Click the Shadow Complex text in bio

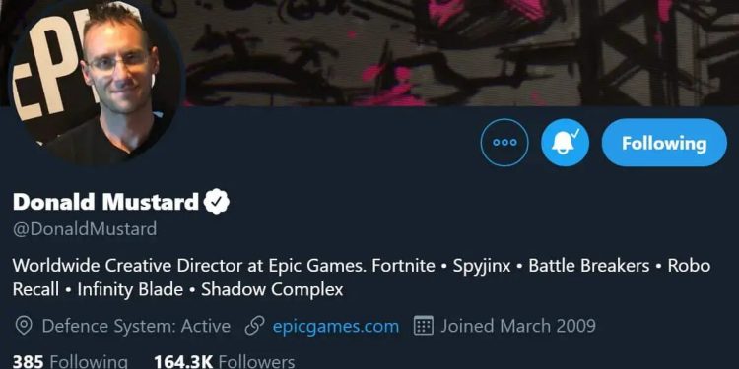[272, 289]
